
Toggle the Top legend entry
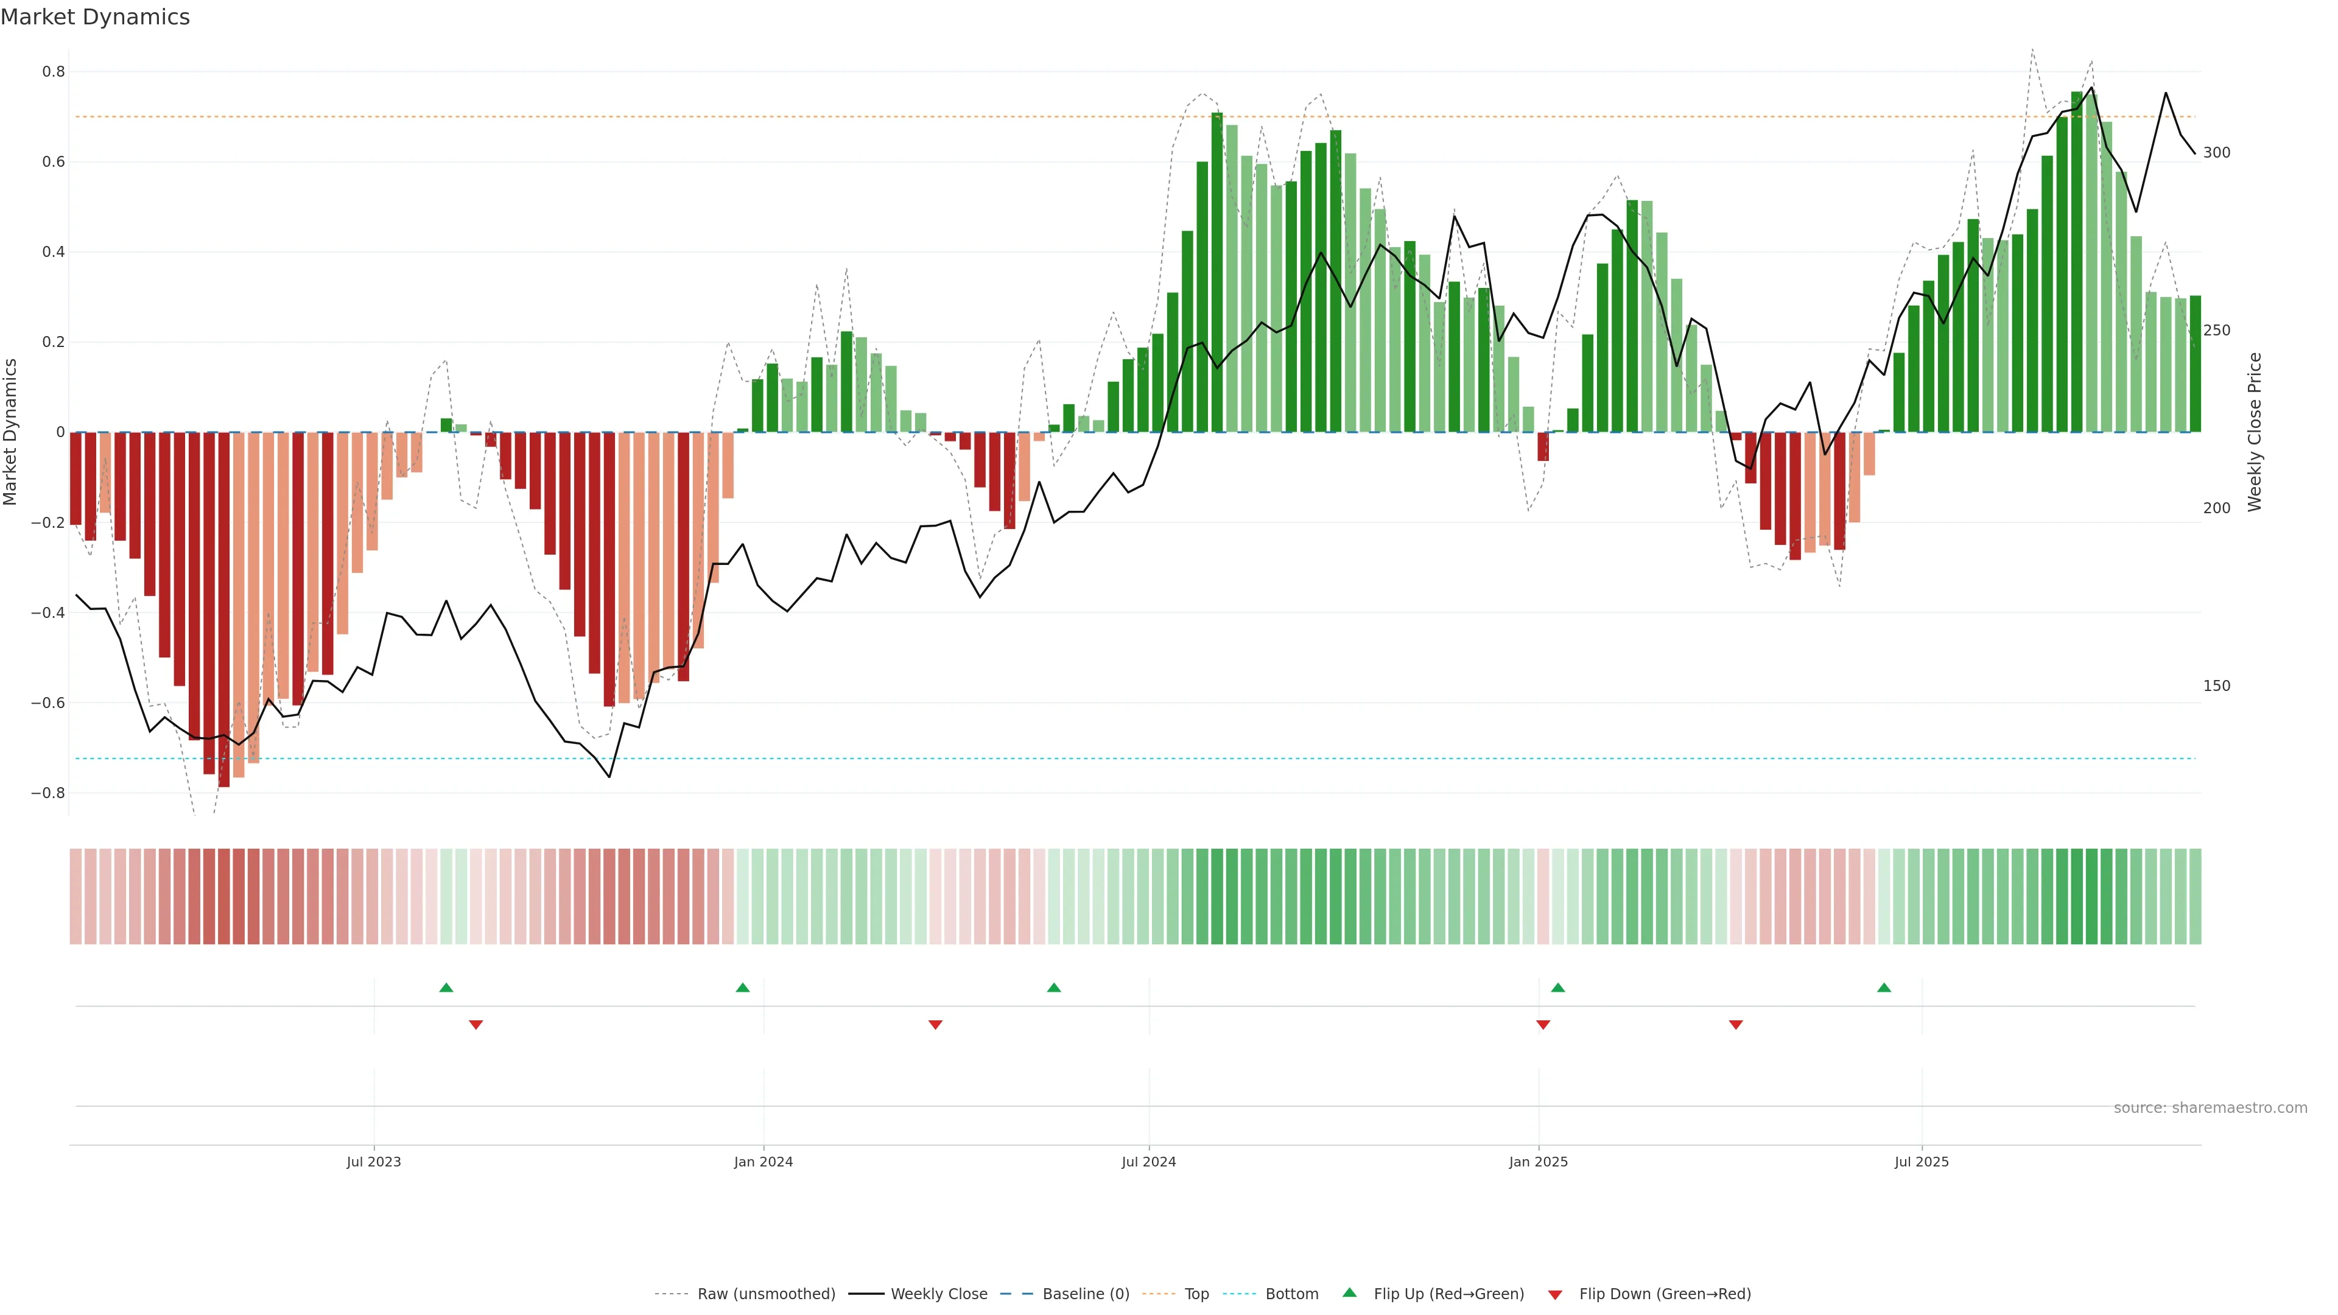tap(1196, 1294)
